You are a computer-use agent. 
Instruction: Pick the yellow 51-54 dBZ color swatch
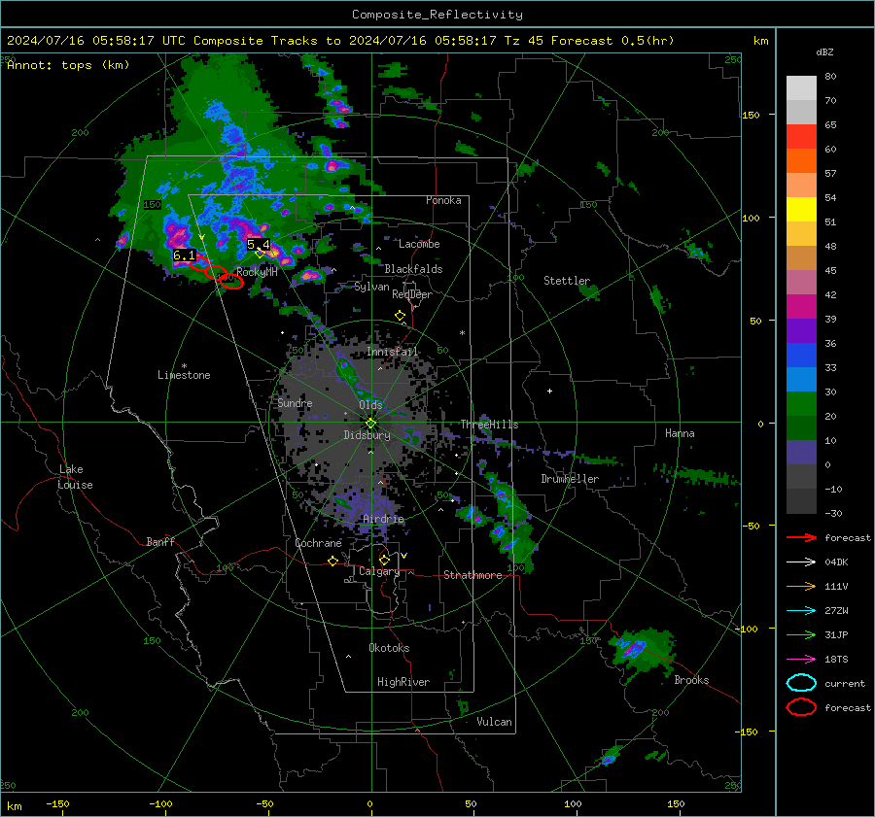pyautogui.click(x=801, y=210)
